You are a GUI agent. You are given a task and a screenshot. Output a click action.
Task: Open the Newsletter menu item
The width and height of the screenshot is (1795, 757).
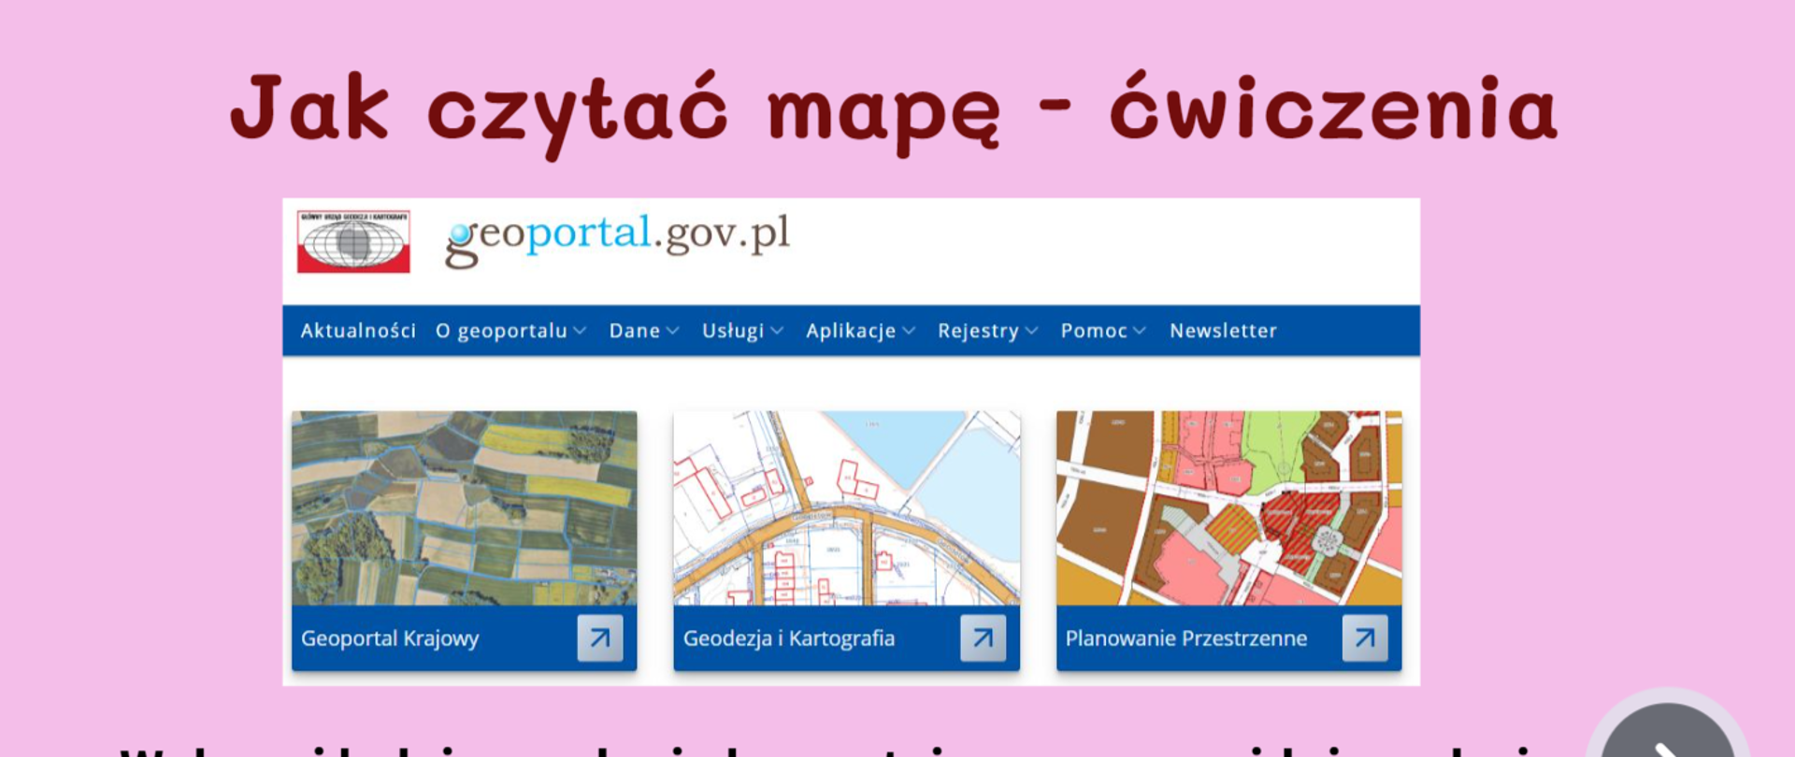pyautogui.click(x=1223, y=331)
